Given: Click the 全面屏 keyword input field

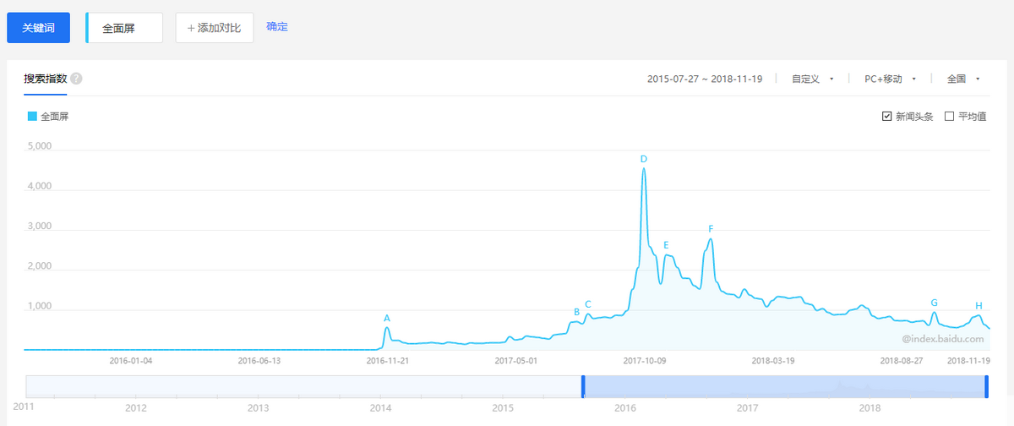Looking at the screenshot, I should [125, 28].
